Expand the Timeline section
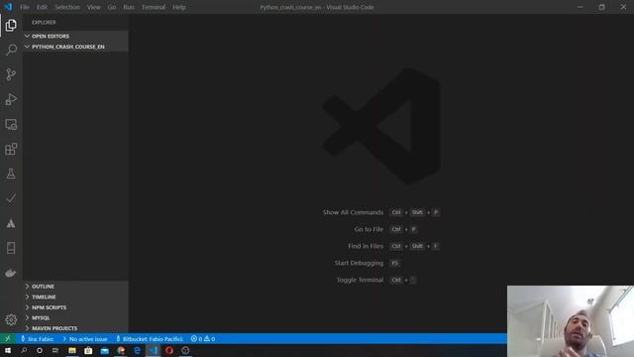Image resolution: width=634 pixels, height=357 pixels. click(75, 297)
